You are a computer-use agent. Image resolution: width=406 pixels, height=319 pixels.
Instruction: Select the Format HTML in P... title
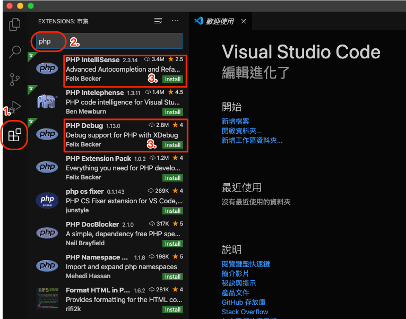[x=98, y=290]
